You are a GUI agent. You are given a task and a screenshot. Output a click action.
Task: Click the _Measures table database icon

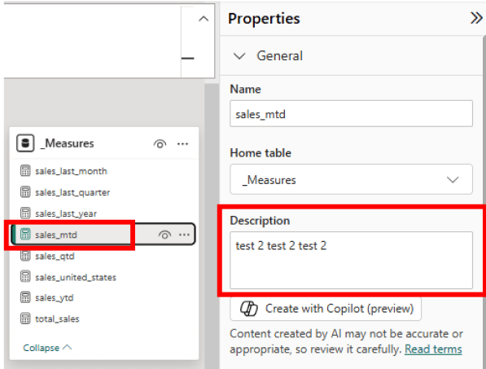(x=25, y=143)
